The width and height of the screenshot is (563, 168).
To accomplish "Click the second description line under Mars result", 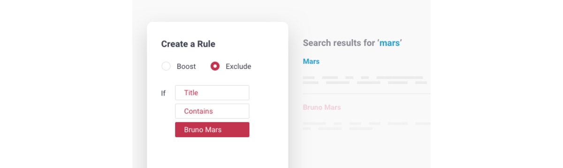I will [365, 83].
